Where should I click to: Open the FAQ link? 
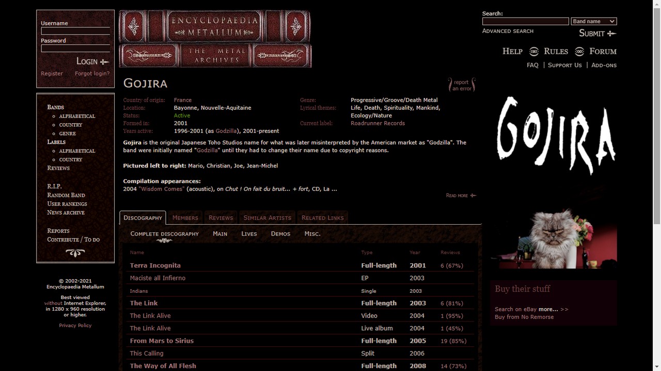(x=532, y=65)
